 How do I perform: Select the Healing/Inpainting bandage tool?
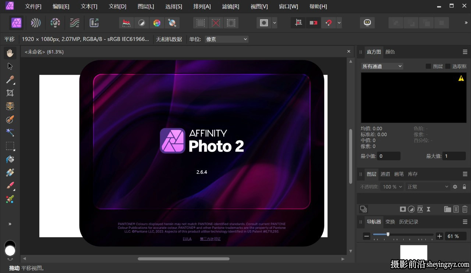pos(10,172)
